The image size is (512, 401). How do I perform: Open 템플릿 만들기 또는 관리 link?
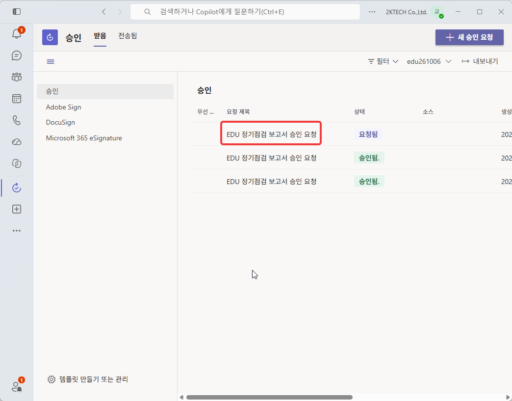(x=94, y=379)
